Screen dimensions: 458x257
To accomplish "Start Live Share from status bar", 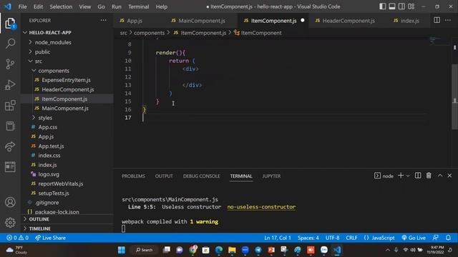I will [x=50, y=238].
